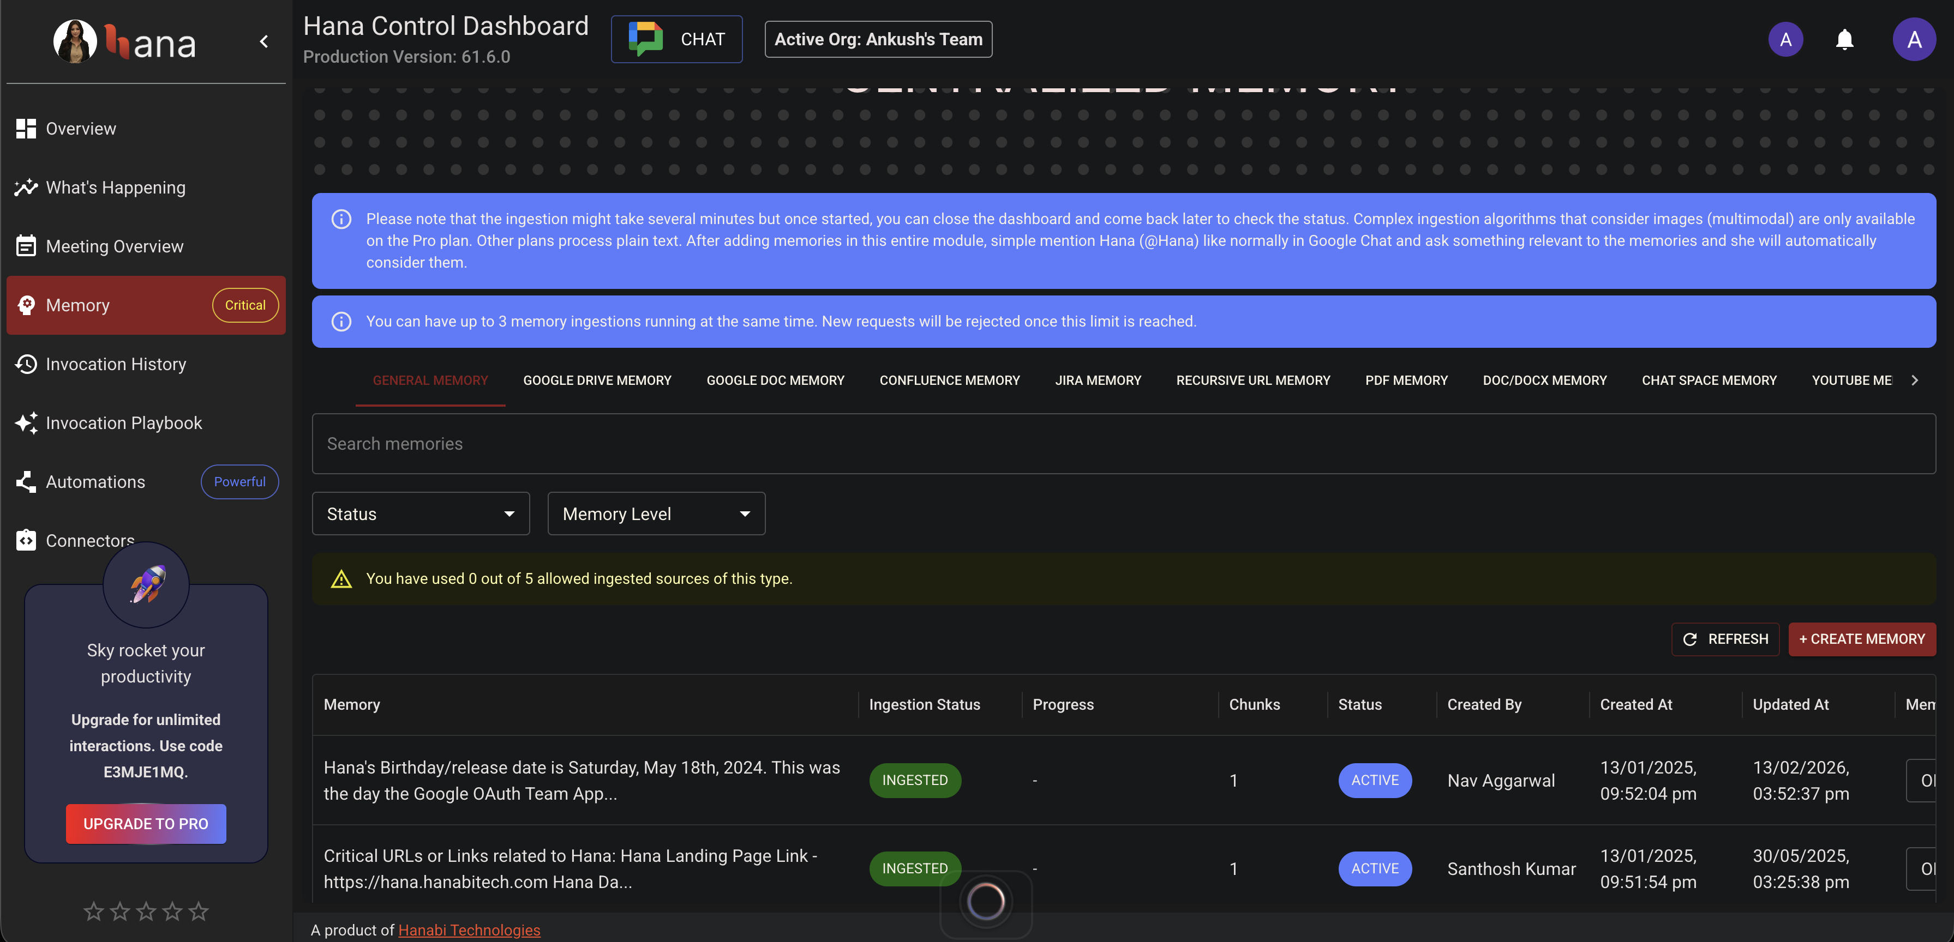Open Overview from the sidebar icon
Image resolution: width=1954 pixels, height=942 pixels.
pos(26,129)
